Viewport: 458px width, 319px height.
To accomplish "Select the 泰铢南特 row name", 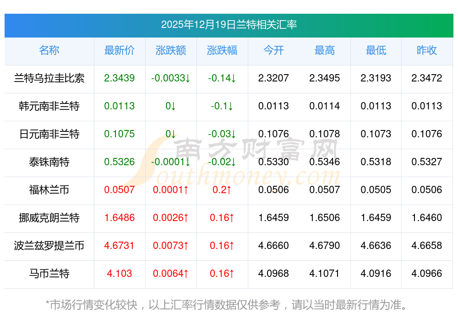I will coord(49,162).
